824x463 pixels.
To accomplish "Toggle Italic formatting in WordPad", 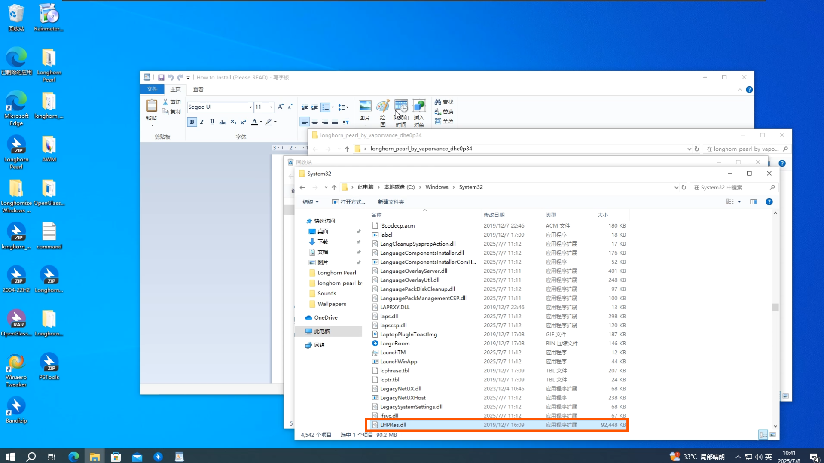I will 202,122.
